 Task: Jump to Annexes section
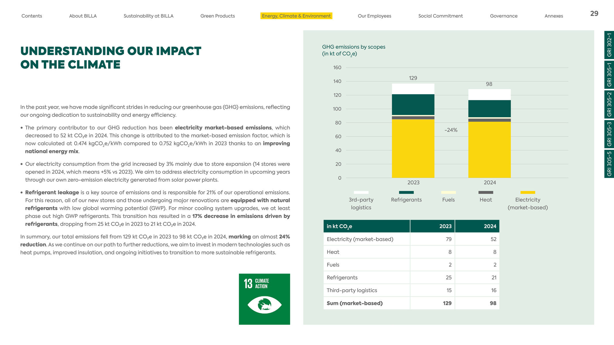click(554, 16)
